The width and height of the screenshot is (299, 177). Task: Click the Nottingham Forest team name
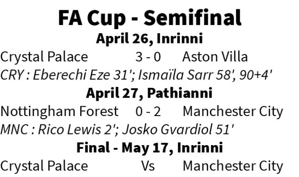point(60,111)
